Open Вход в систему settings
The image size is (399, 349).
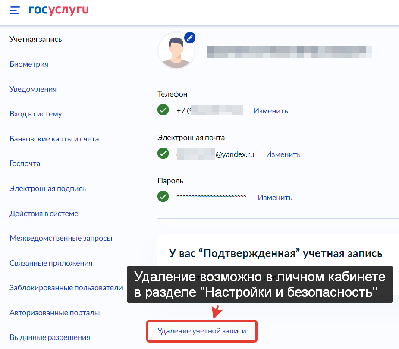pos(36,114)
